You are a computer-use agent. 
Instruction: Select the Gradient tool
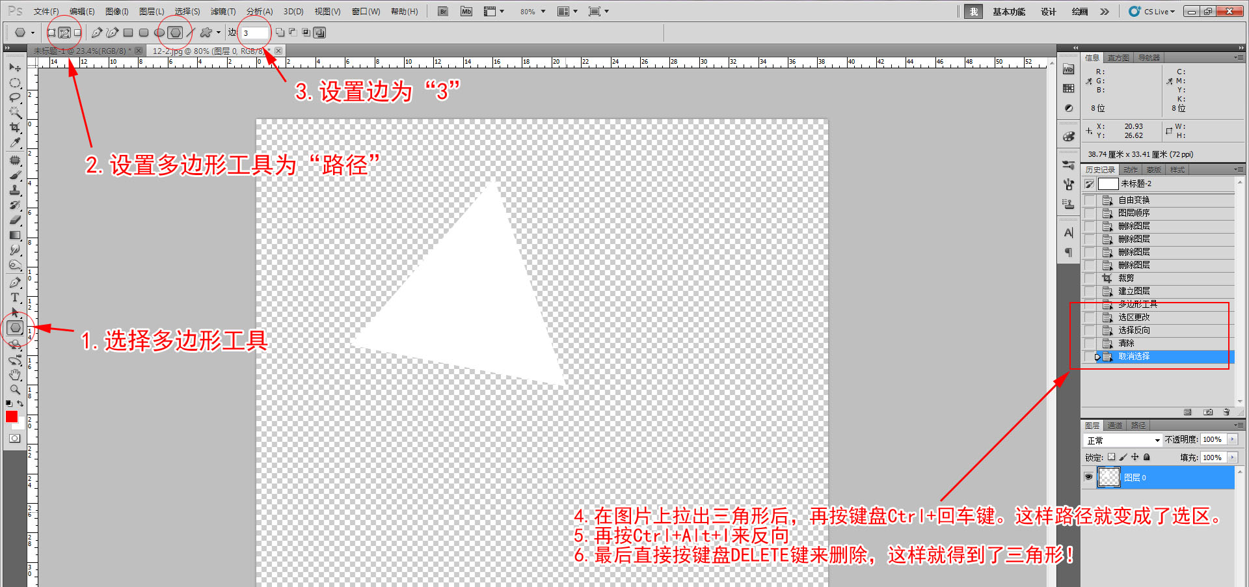(15, 235)
